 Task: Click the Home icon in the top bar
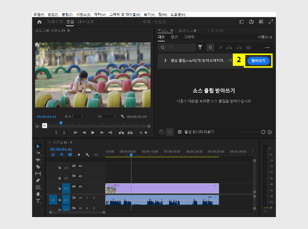point(39,22)
